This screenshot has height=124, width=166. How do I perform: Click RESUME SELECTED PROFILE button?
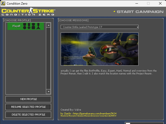coord(28,107)
